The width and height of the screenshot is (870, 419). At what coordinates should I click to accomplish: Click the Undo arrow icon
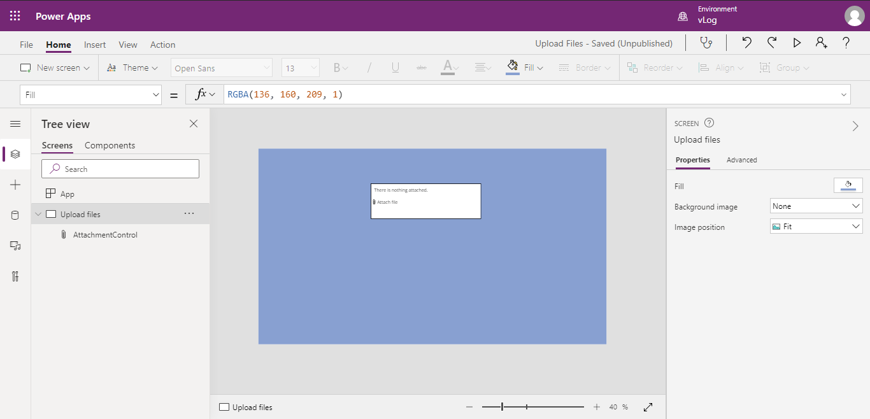pyautogui.click(x=746, y=43)
